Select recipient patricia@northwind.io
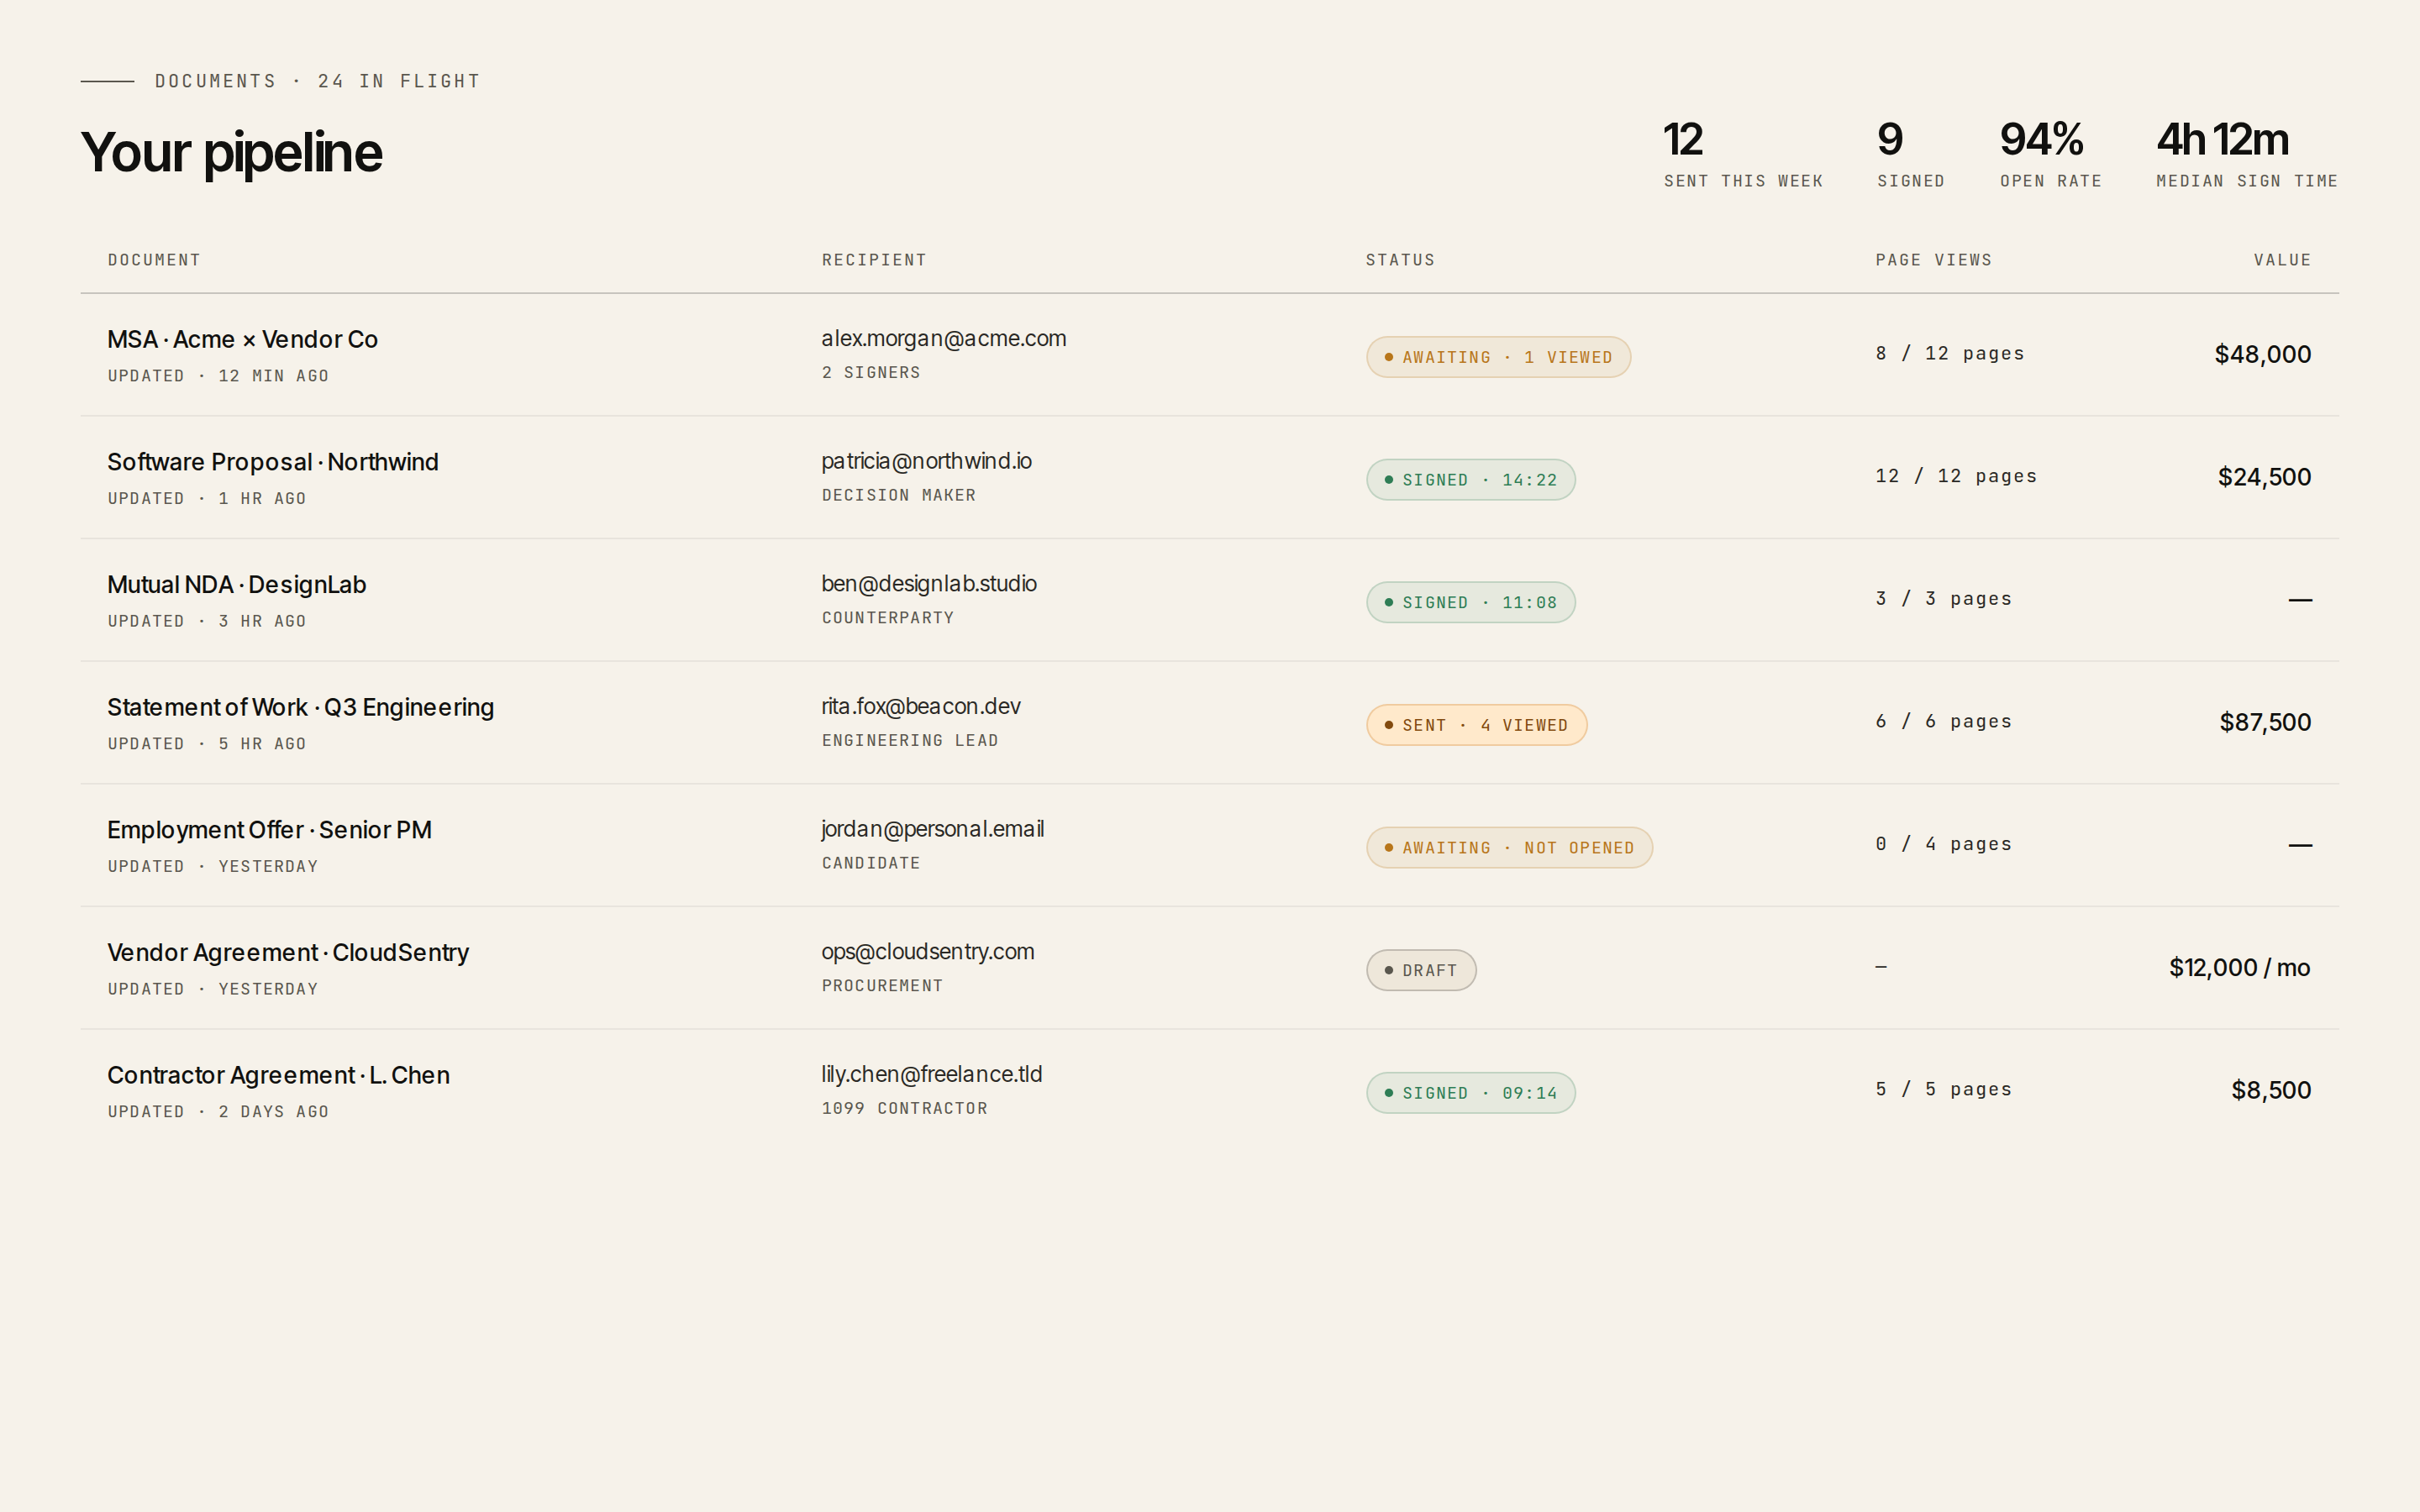 [x=927, y=461]
